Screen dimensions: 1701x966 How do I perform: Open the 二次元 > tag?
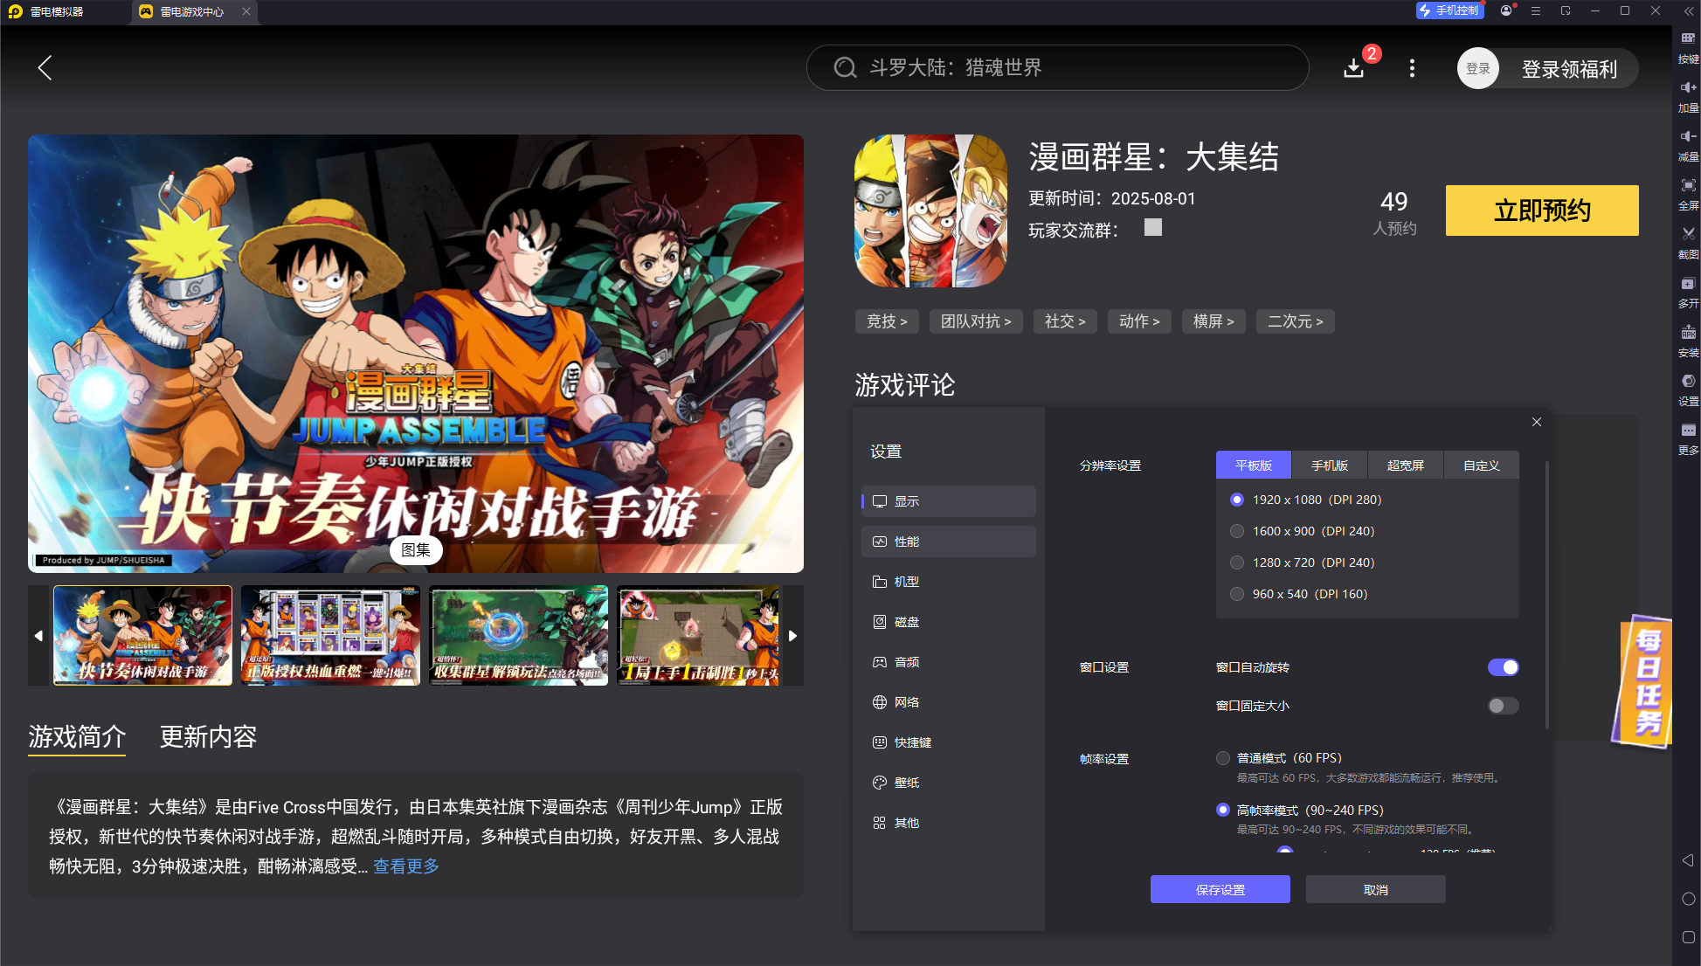coord(1295,321)
